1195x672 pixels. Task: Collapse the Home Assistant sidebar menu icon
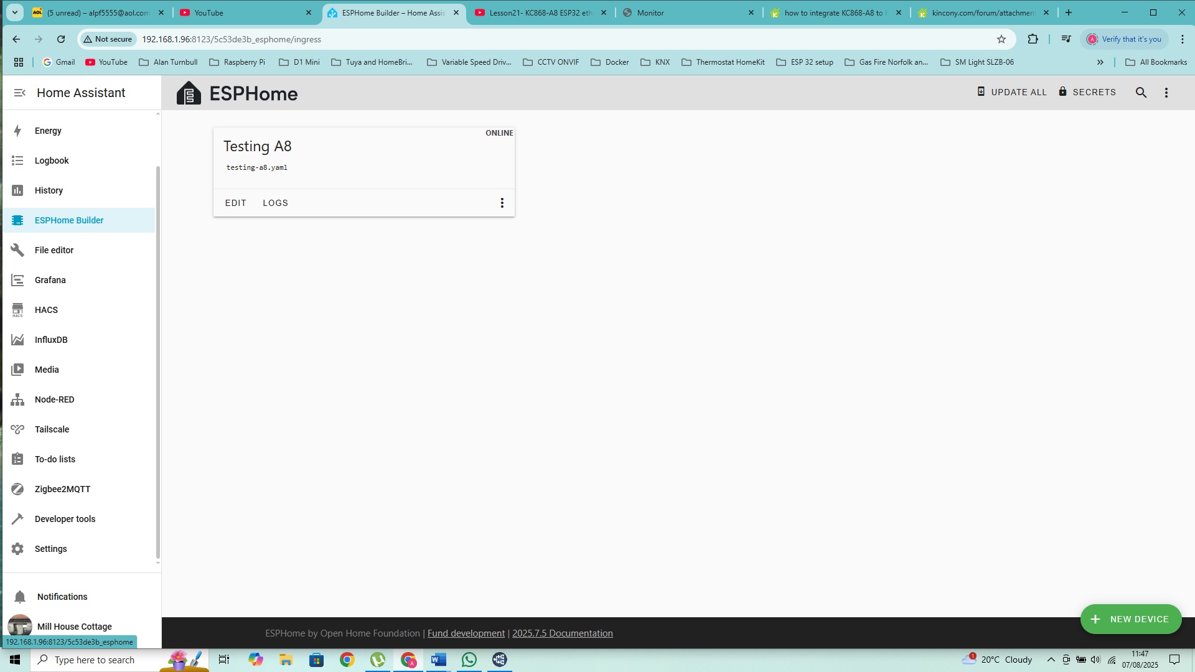pos(19,93)
